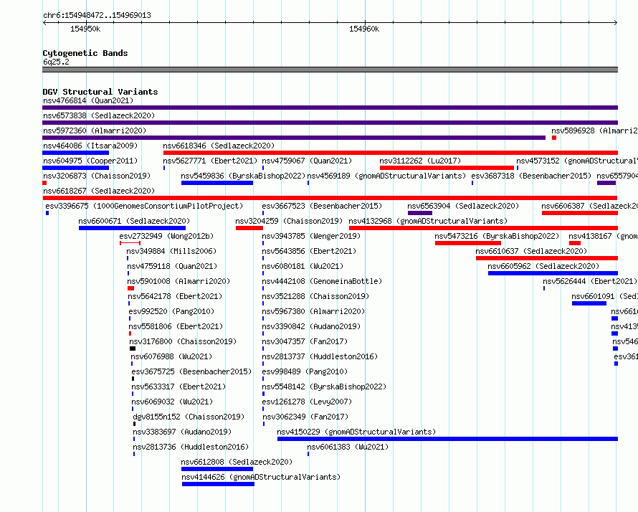
Task: Click nsv3390842 (Audano2019) label
Action: tap(311, 326)
